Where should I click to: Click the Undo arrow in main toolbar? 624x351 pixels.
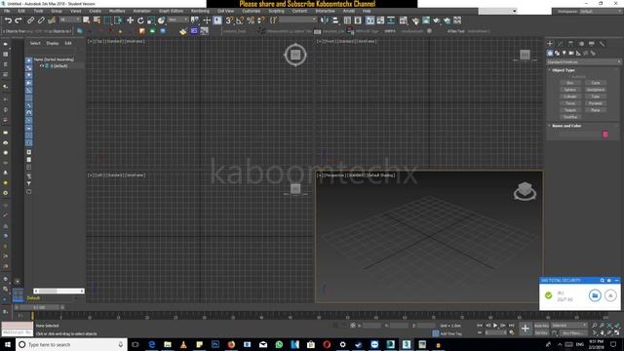(8, 20)
